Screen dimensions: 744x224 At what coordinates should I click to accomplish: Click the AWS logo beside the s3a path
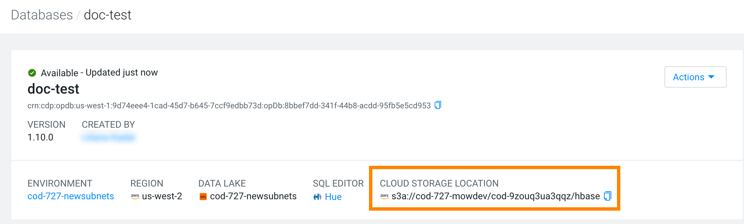(x=384, y=196)
